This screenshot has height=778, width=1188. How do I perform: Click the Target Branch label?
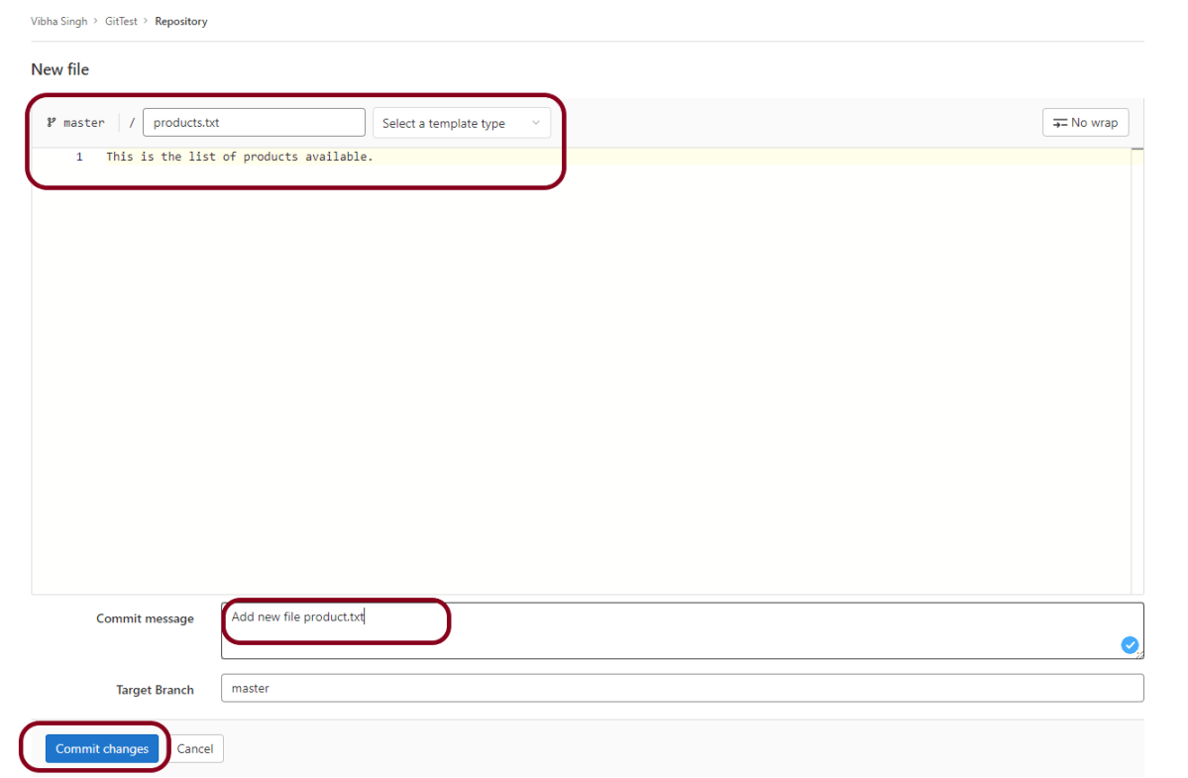click(x=155, y=690)
